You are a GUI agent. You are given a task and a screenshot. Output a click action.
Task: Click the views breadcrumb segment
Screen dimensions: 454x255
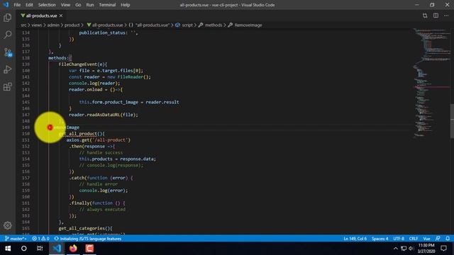pyautogui.click(x=37, y=25)
